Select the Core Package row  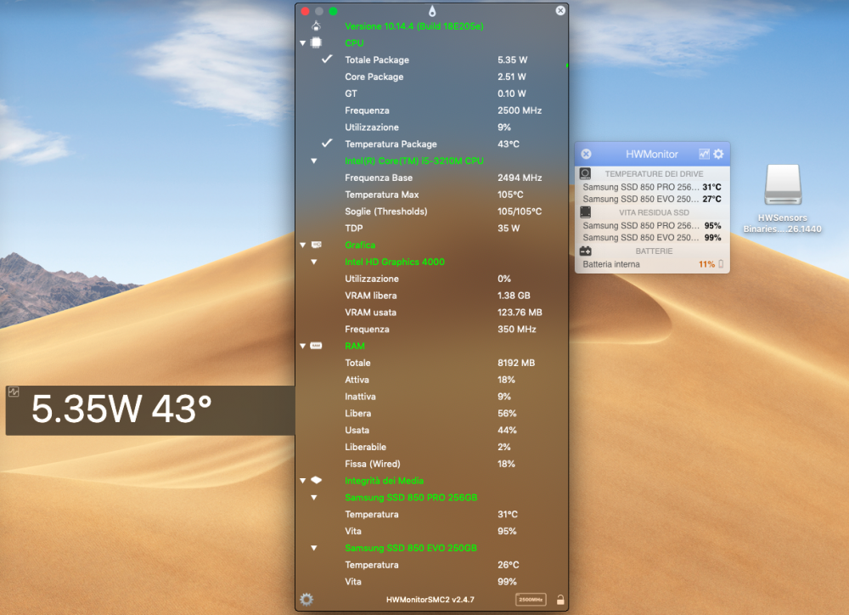431,77
